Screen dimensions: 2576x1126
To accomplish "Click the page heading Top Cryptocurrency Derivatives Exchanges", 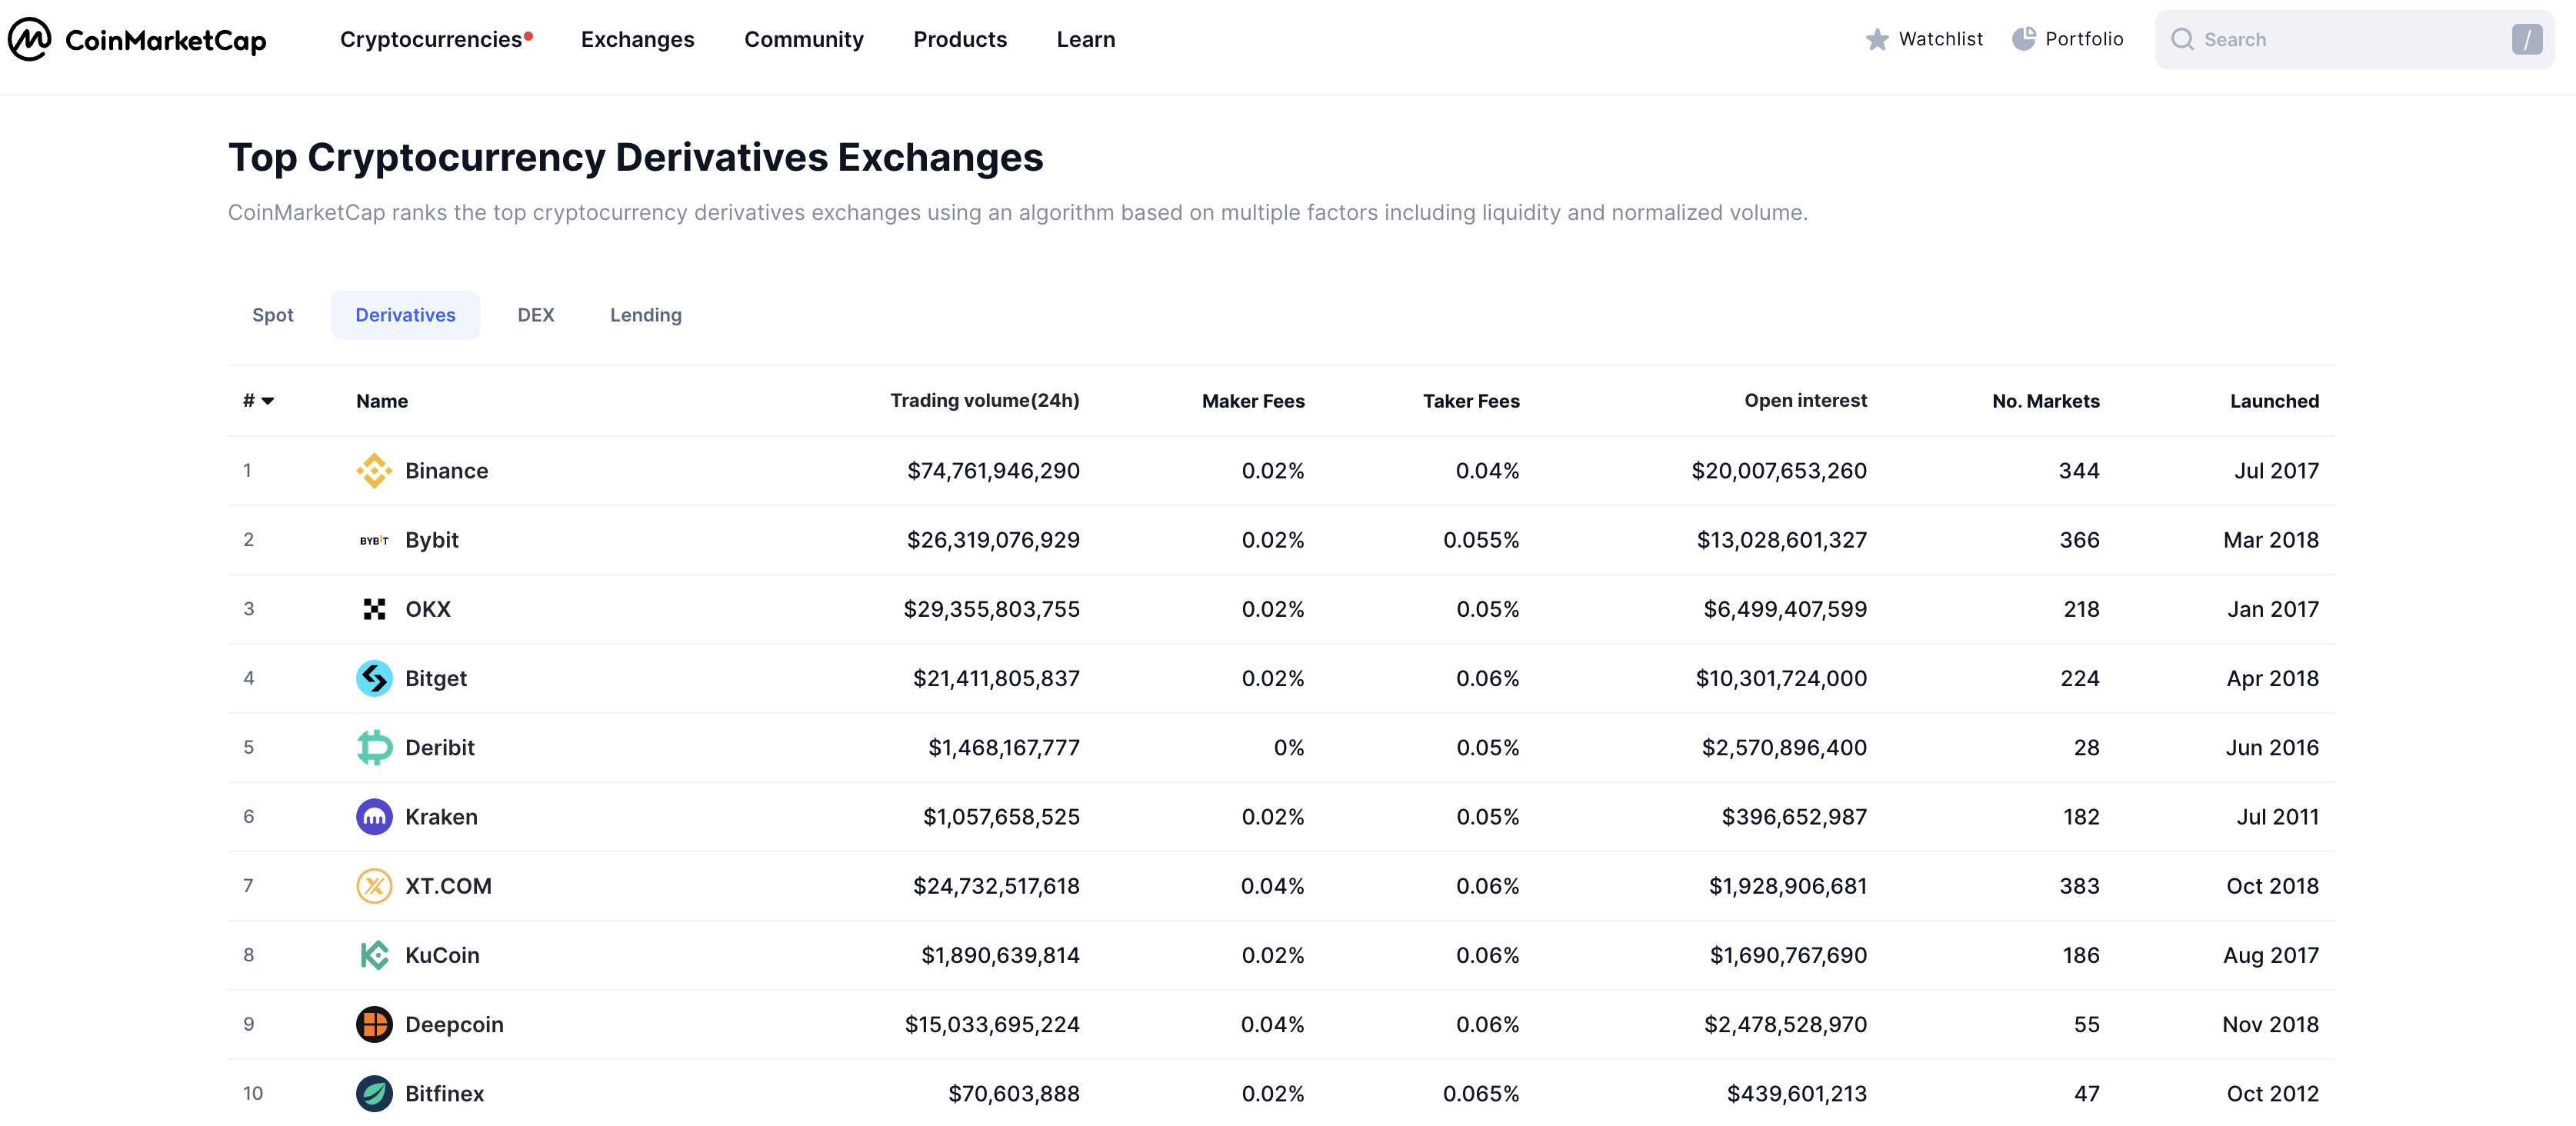I will 635,157.
